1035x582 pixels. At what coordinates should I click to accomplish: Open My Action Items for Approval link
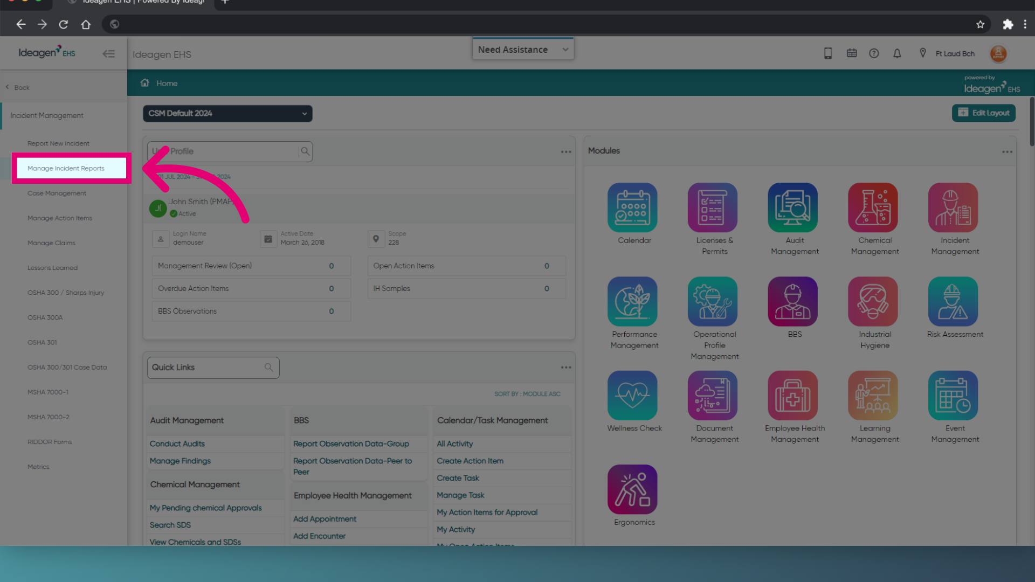[487, 512]
